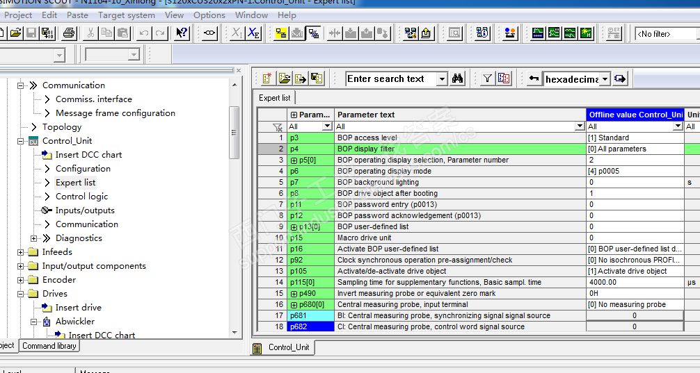Image resolution: width=700 pixels, height=373 pixels.
Task: Open the hexadecimal format dropdown
Action: click(x=605, y=79)
